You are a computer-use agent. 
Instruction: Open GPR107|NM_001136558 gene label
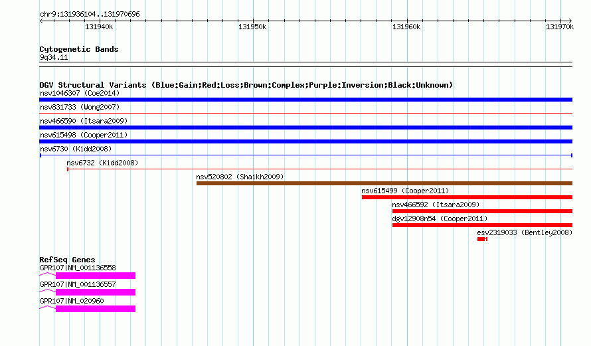(78, 268)
